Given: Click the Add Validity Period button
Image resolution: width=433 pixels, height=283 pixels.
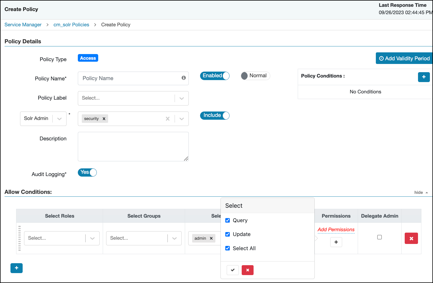Looking at the screenshot, I should tap(404, 58).
